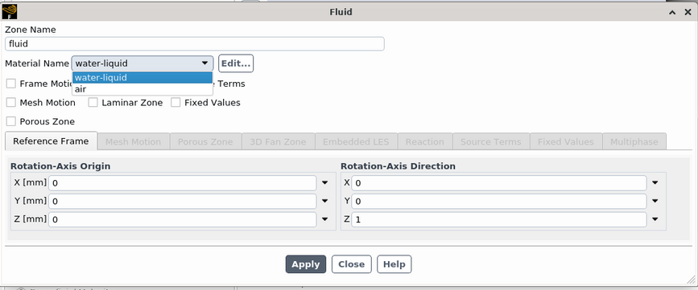
Task: Close the Fluid dialog with the X icon
Action: pos(688,12)
